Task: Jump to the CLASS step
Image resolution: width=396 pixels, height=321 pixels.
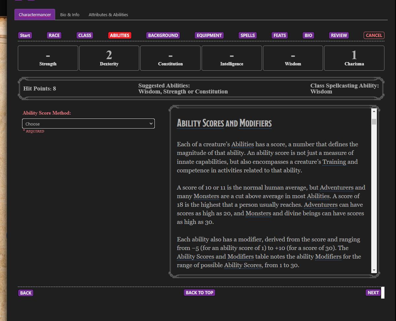Action: pyautogui.click(x=85, y=35)
